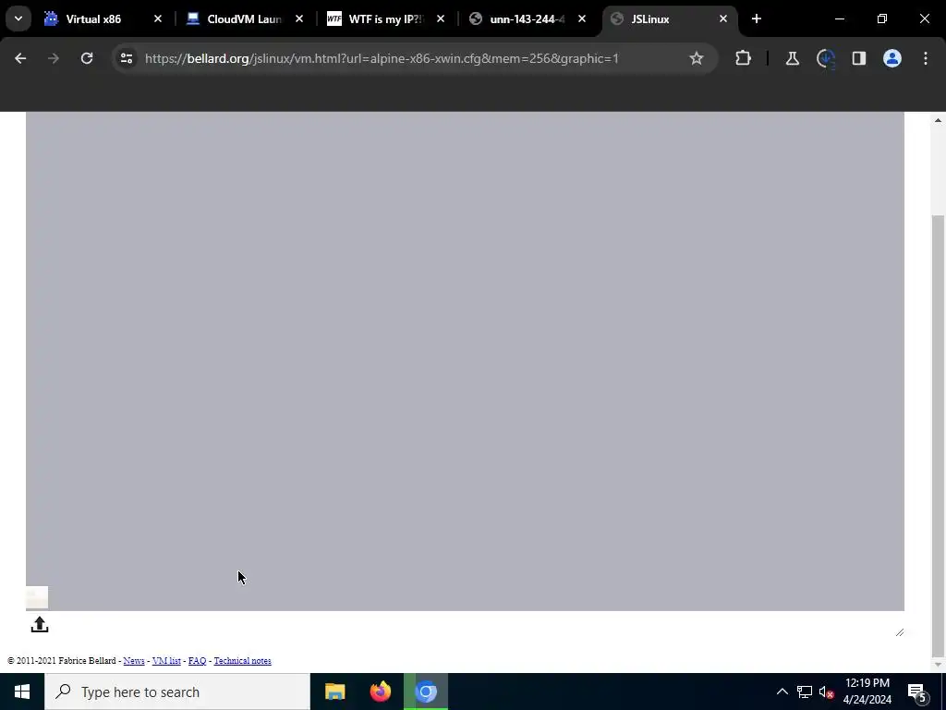Go back to the previous page

[20, 58]
